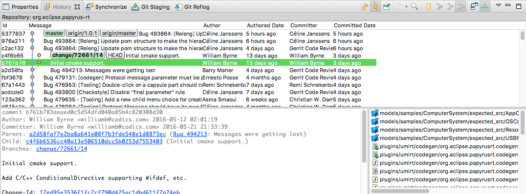The image size is (526, 194).
Task: Select commit a2d58fa Messages were getting lost
Action: click(189, 70)
